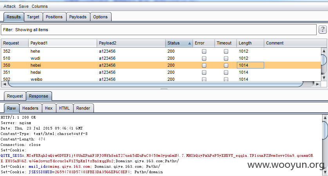Switch to the Positions tab
This screenshot has width=328, height=176.
[54, 17]
